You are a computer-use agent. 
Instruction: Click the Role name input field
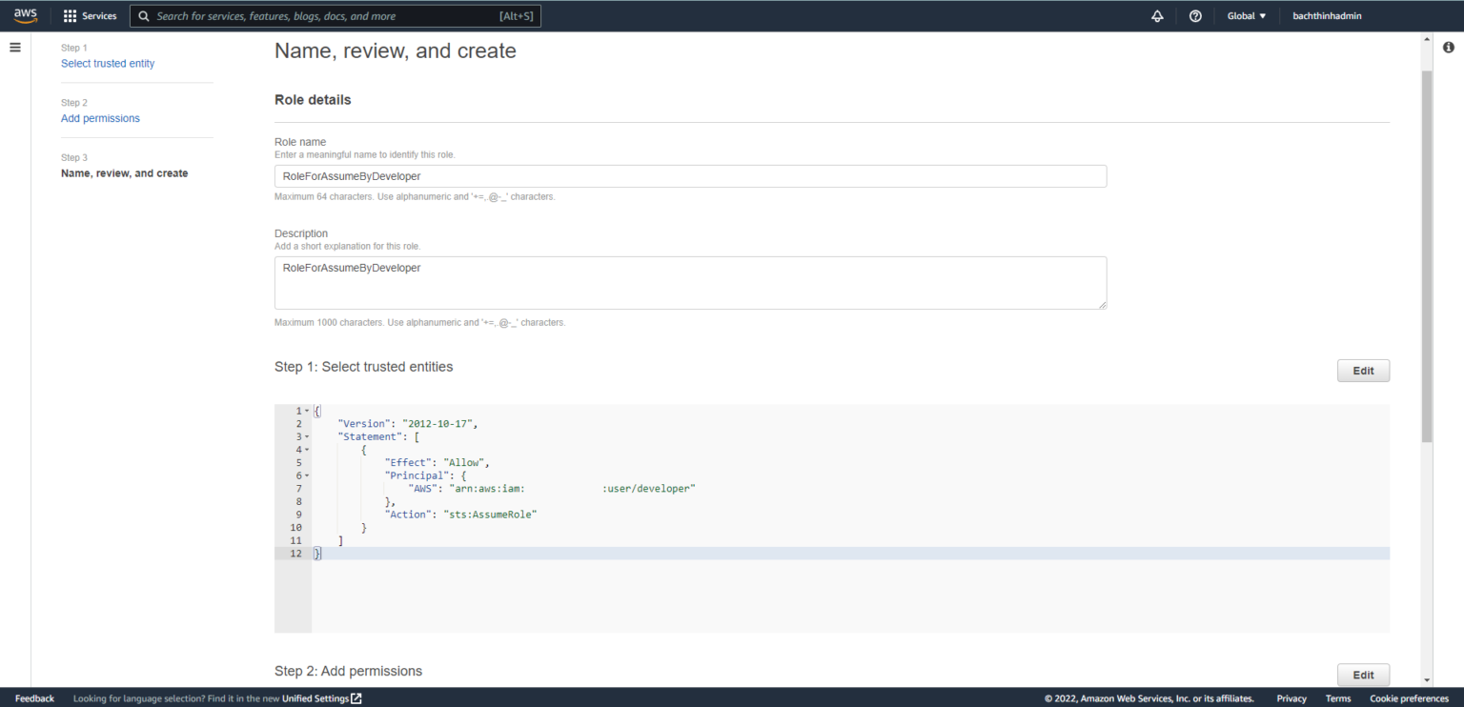point(690,176)
